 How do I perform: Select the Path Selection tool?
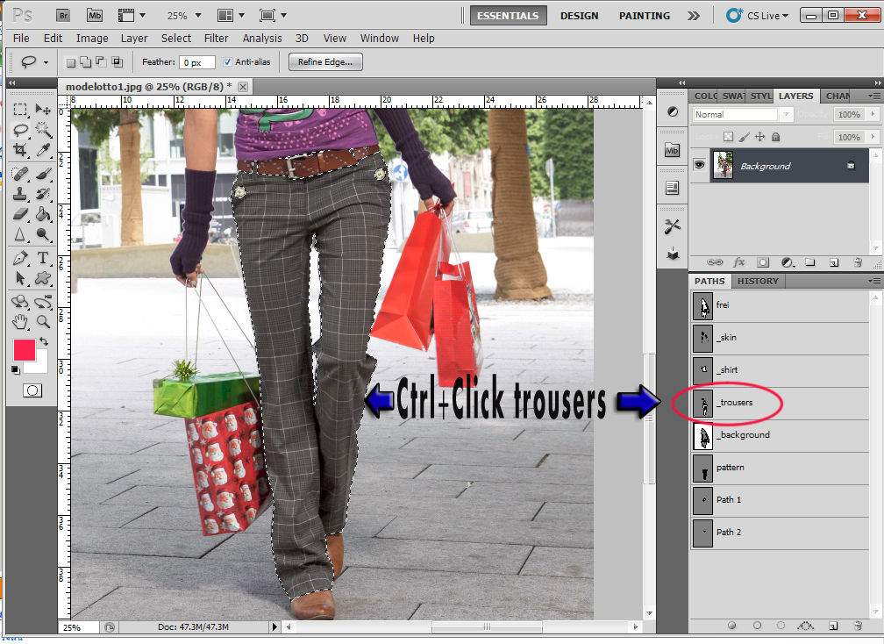coord(20,279)
